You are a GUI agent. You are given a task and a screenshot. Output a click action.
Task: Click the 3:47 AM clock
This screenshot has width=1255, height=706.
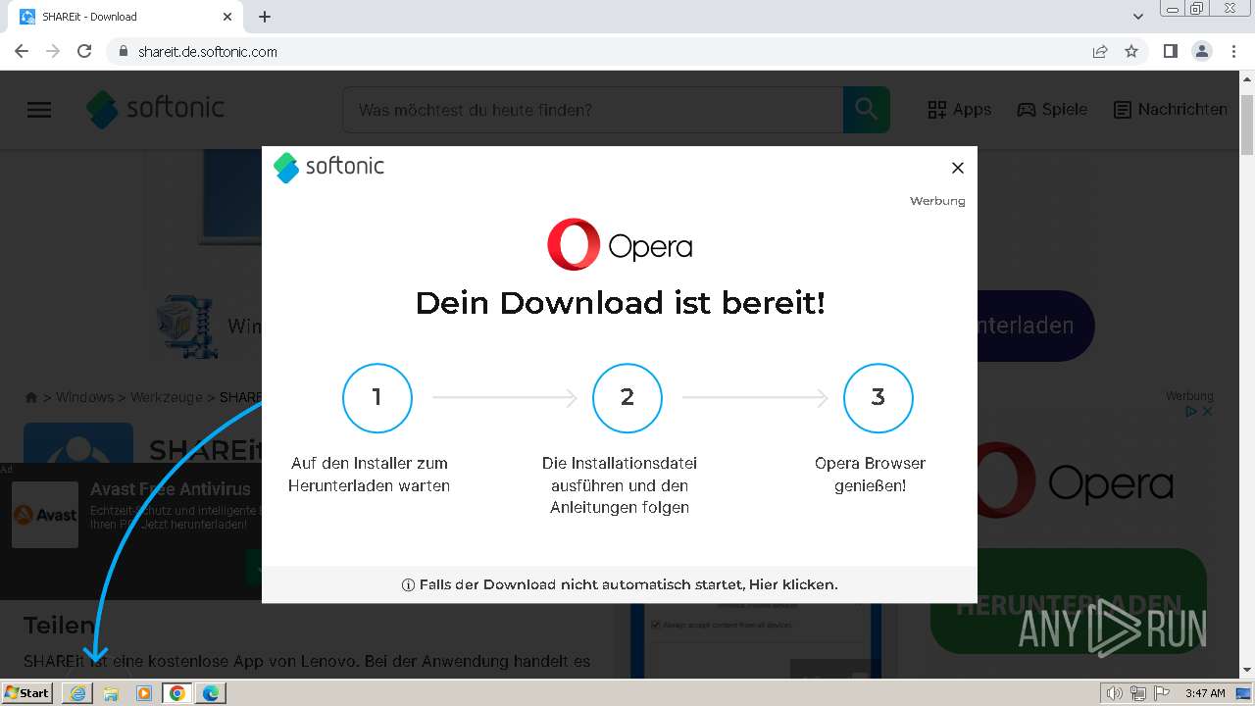(x=1205, y=693)
